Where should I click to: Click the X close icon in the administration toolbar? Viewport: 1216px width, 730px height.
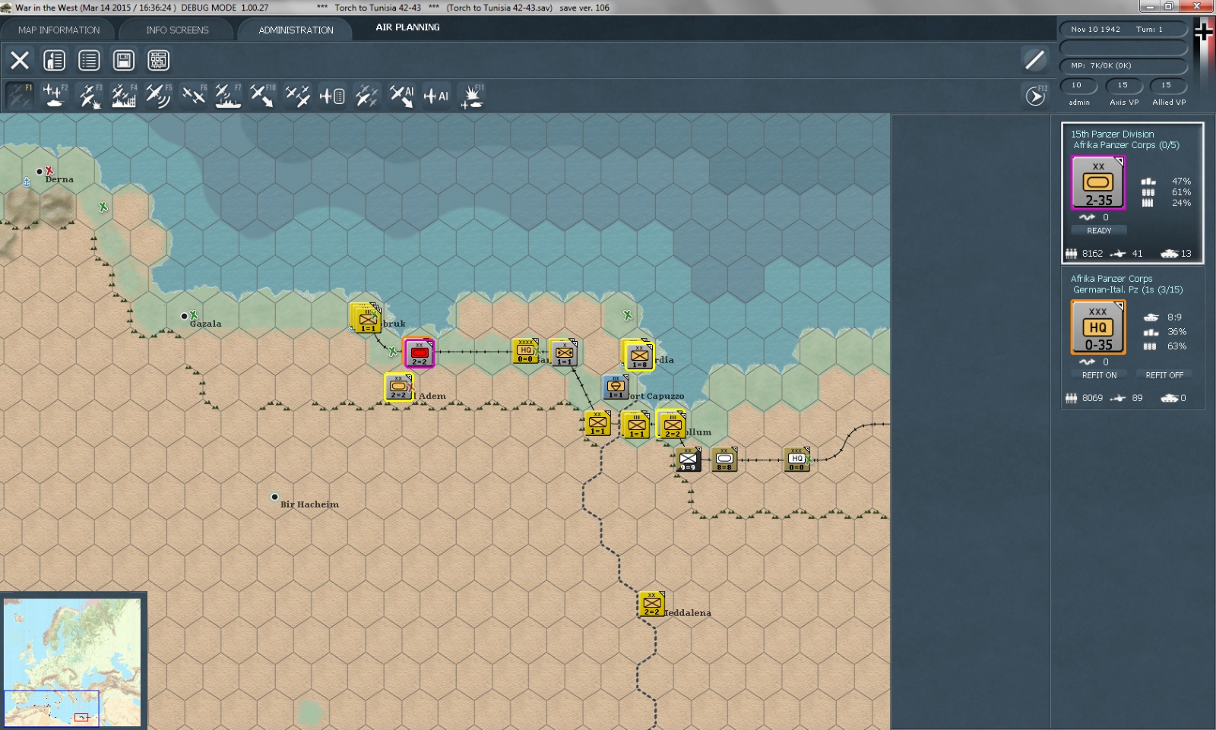[x=20, y=60]
